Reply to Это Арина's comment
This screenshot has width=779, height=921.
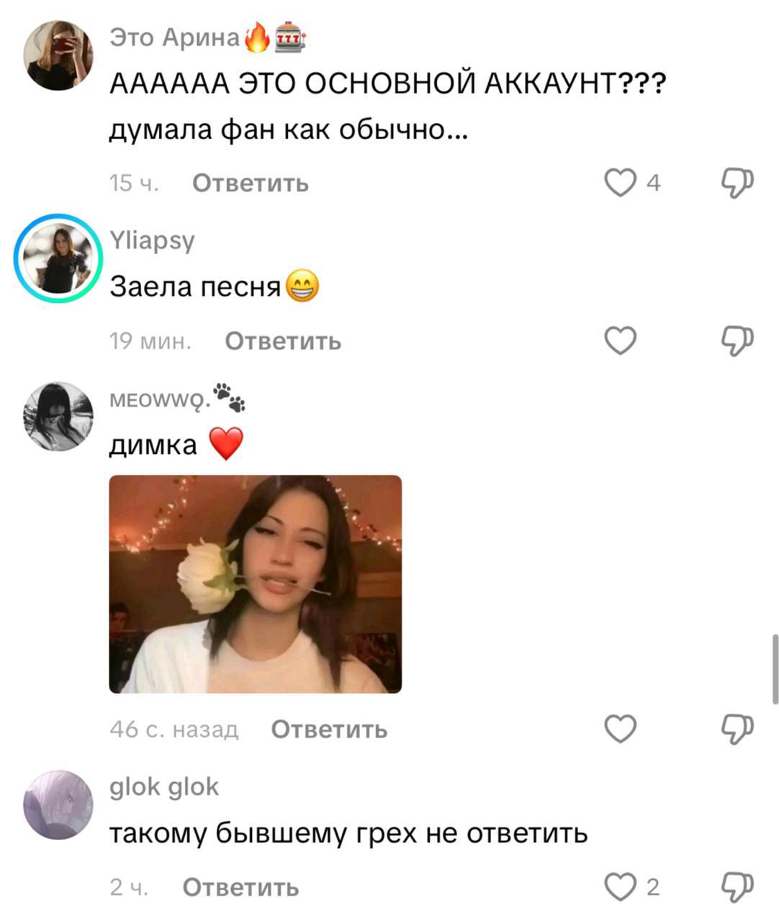click(251, 183)
